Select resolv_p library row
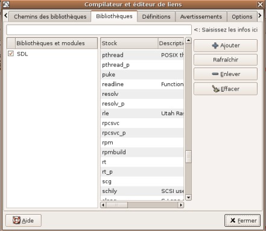Screen dimensions: 266x231 point(142,104)
